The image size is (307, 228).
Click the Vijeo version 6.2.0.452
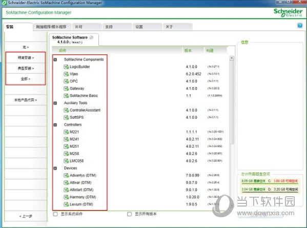(193, 74)
